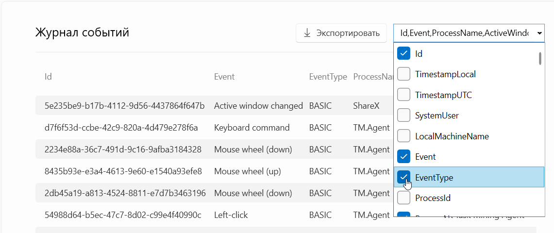Uncheck the Event column checkbox
The width and height of the screenshot is (554, 233).
404,156
